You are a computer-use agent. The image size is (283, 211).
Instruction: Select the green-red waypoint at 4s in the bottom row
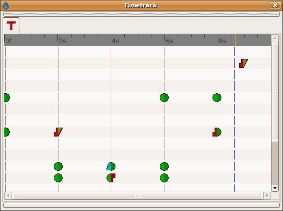pyautogui.click(x=111, y=178)
